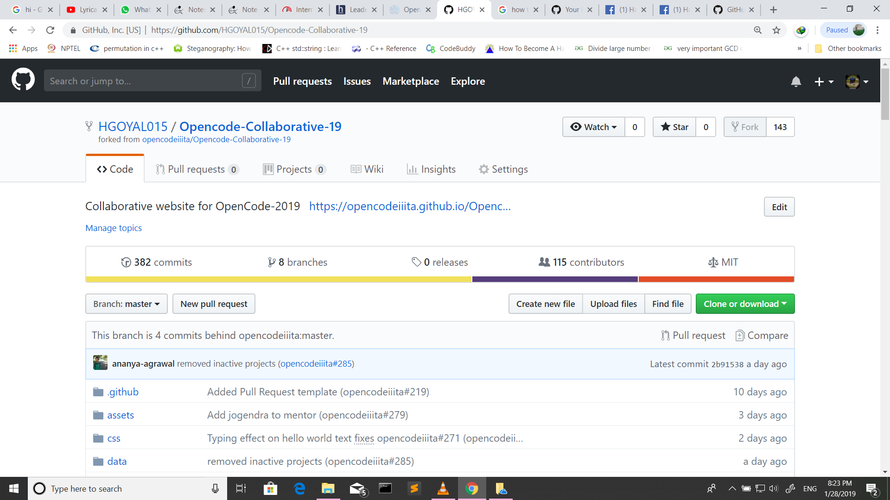Bookmark page with star icon
The width and height of the screenshot is (890, 500).
[776, 30]
